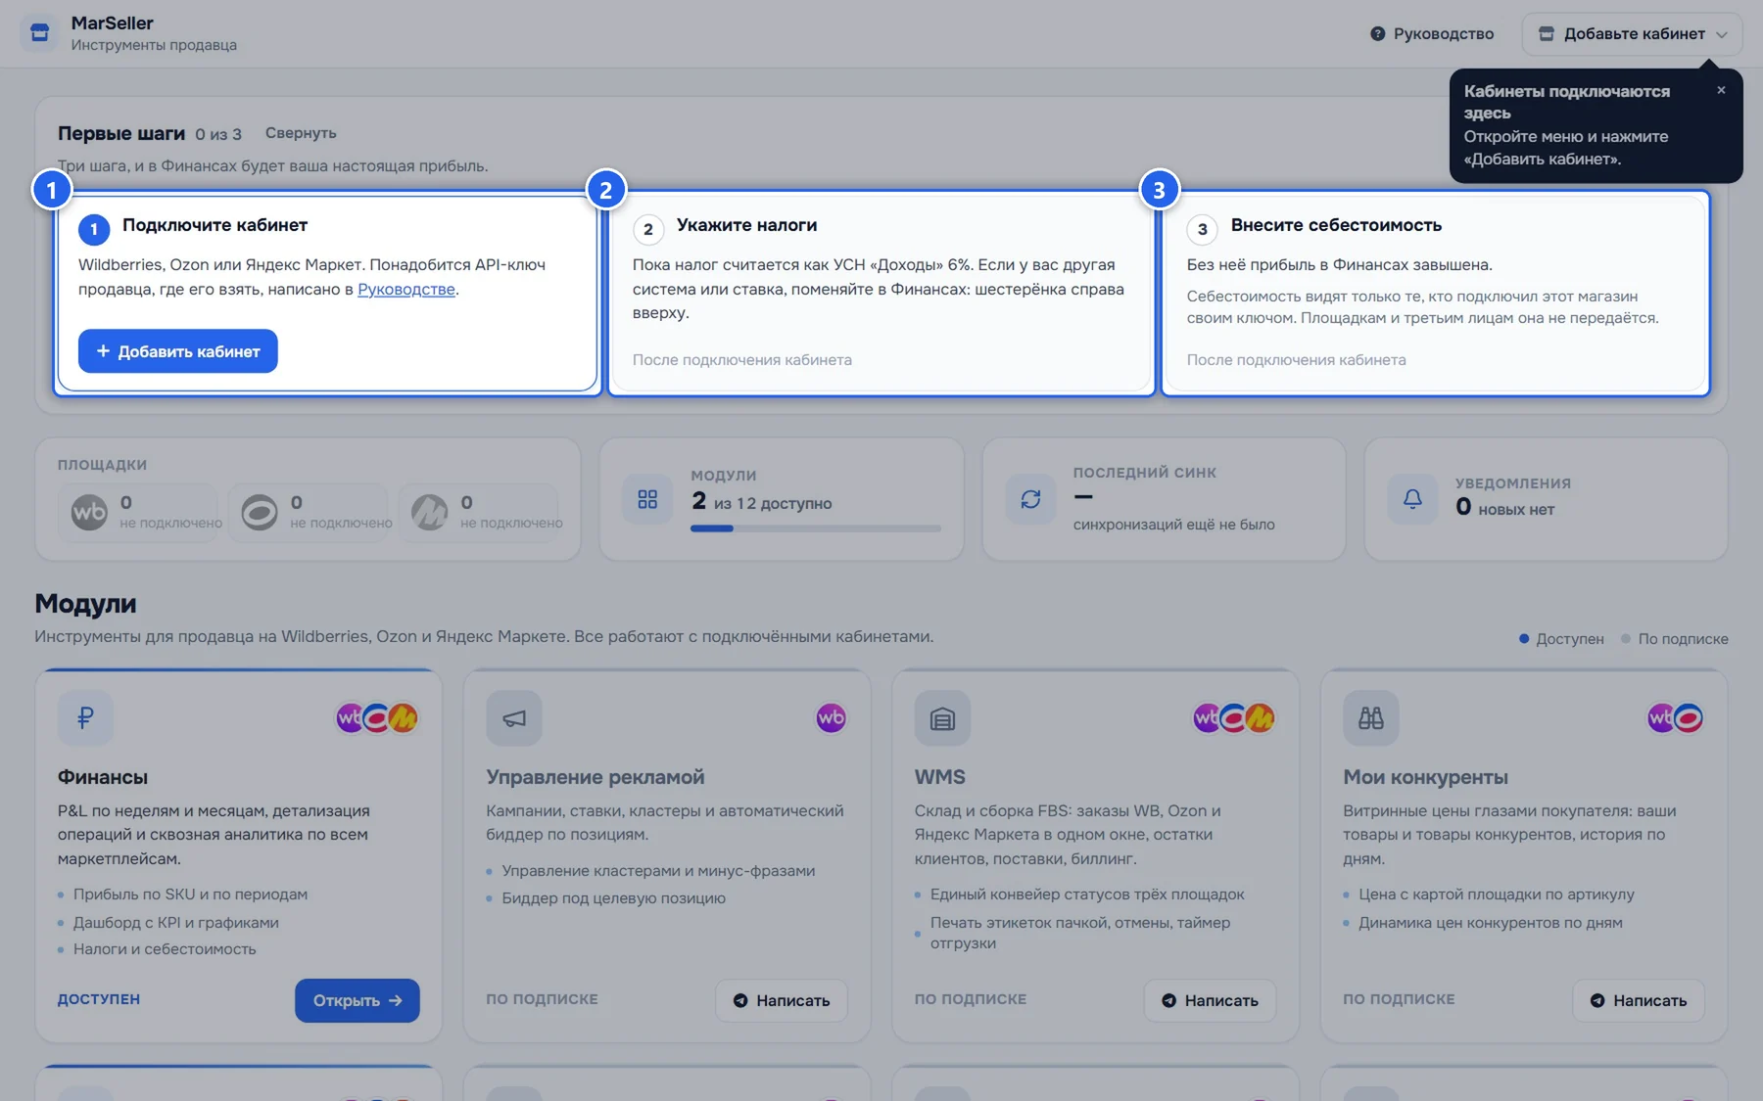Select the Внесите себестоимость step card
The image size is (1763, 1101).
click(x=1436, y=293)
